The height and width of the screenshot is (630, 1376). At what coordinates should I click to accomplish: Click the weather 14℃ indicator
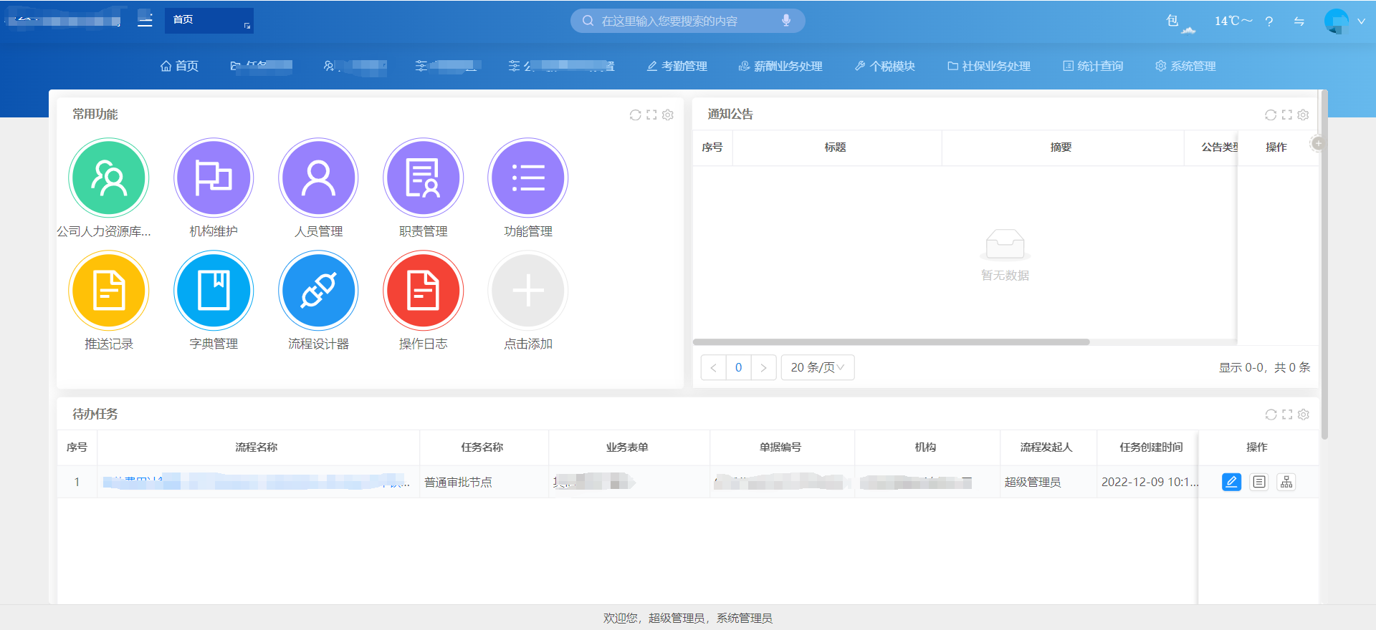tap(1233, 21)
